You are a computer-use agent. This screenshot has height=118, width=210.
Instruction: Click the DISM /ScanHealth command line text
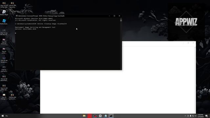point(41,24)
